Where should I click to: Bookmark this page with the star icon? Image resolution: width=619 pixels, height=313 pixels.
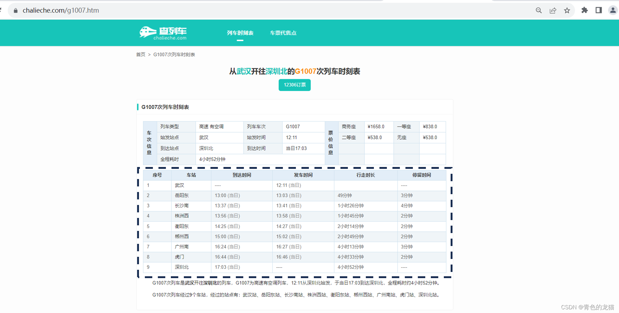[x=567, y=10]
